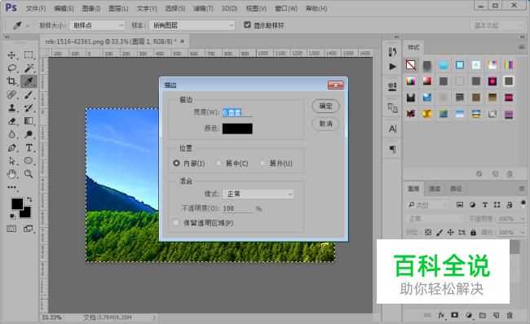
Task: Select the Lasso tool
Action: (11, 68)
